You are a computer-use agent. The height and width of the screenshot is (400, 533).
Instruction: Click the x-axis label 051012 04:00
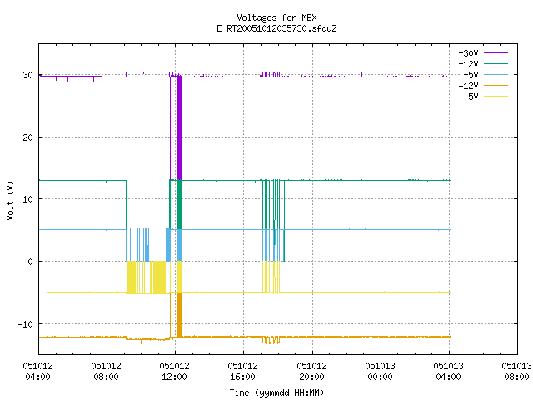coord(37,372)
